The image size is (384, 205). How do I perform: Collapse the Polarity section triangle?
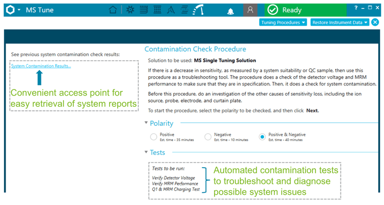(146, 123)
